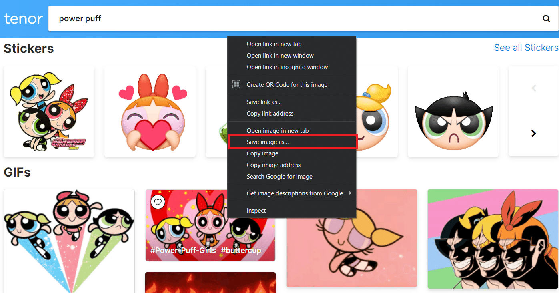559x293 pixels.
Task: Choose Copy image address
Action: pos(292,165)
